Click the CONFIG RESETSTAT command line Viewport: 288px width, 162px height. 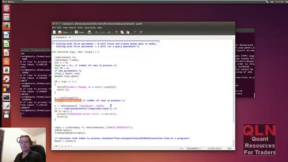coord(94,127)
